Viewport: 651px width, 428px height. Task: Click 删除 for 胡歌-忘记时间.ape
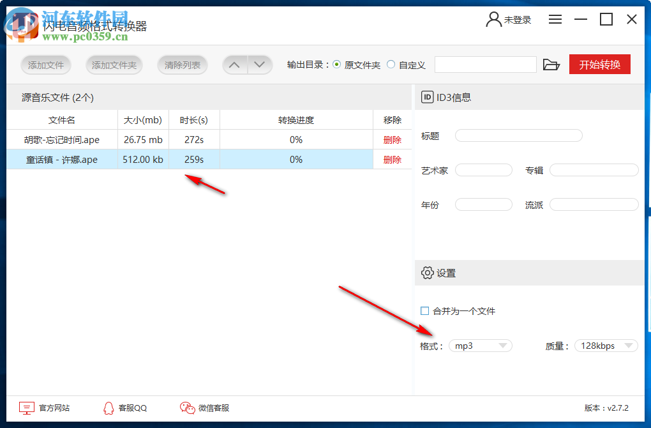392,139
